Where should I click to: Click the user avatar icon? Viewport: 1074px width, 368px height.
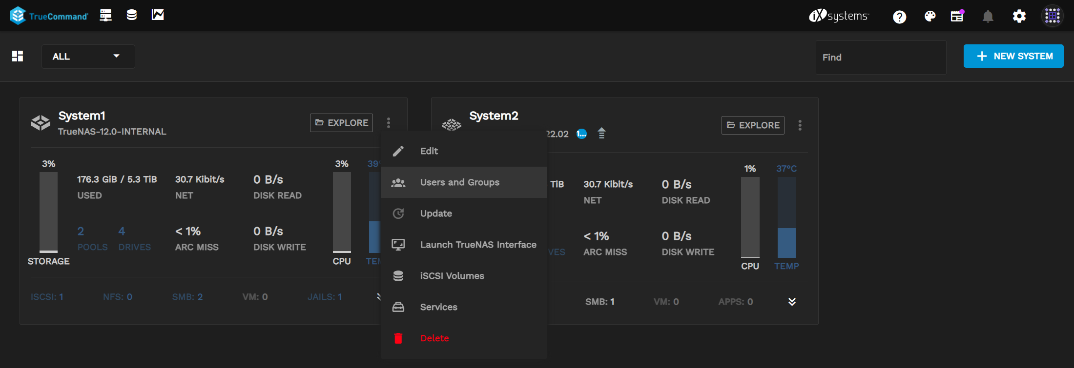point(1052,16)
